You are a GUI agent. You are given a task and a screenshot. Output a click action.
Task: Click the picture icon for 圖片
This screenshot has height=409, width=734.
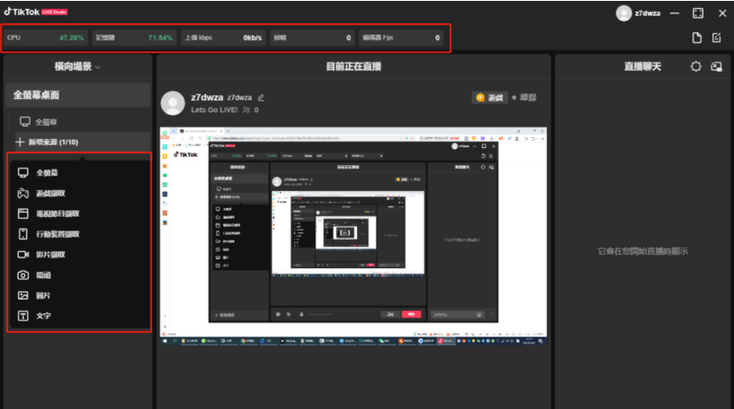[23, 296]
